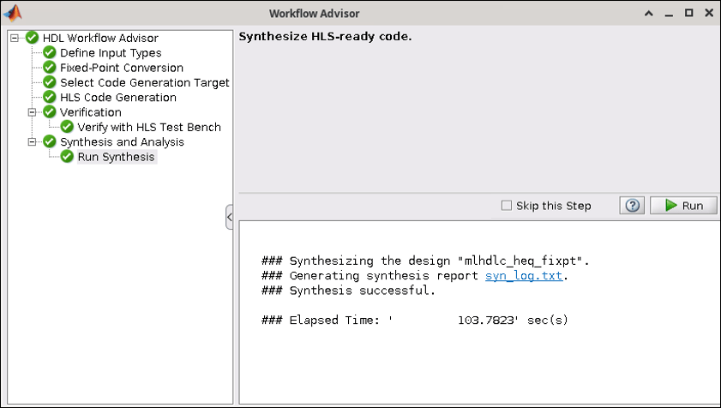721x408 pixels.
Task: Open the help question mark button
Action: [x=630, y=206]
